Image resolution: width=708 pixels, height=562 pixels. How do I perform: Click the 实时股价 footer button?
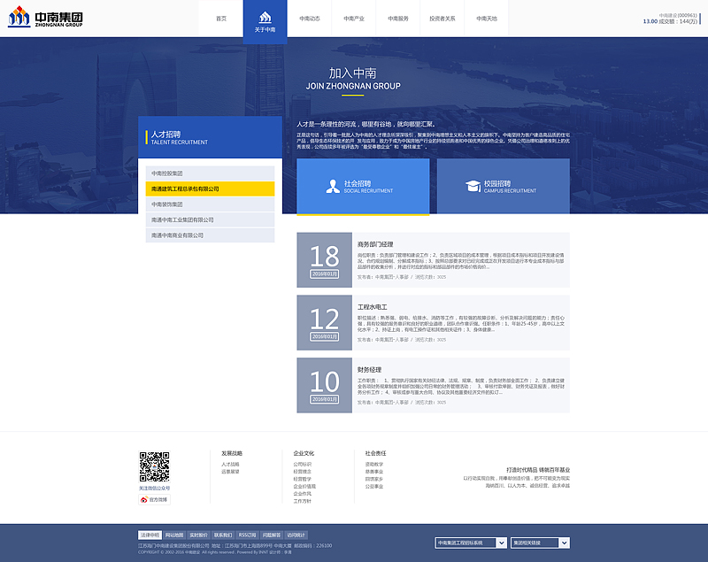198,535
